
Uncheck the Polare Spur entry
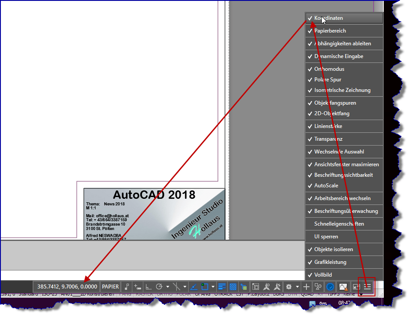point(344,80)
